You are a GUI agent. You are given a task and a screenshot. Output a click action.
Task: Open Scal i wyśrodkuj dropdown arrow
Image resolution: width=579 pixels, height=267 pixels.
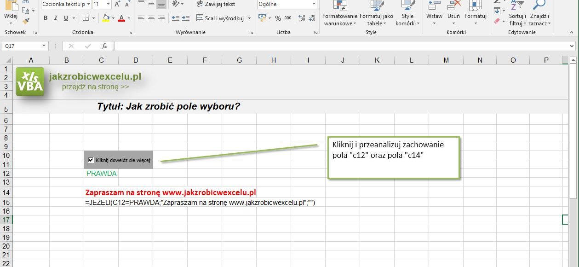pyautogui.click(x=249, y=18)
